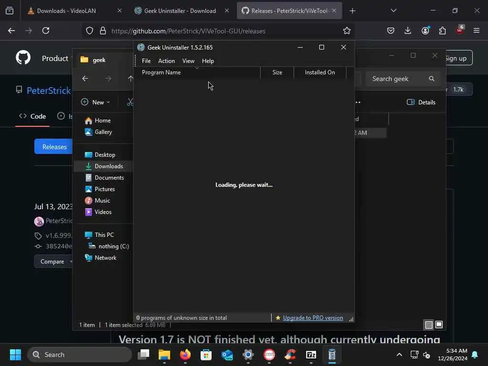Open the New dropdown in File Explorer
This screenshot has height=366, width=488.
pos(95,102)
